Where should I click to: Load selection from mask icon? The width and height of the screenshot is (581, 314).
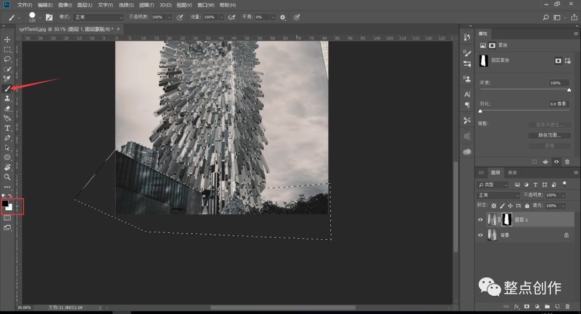(534, 161)
